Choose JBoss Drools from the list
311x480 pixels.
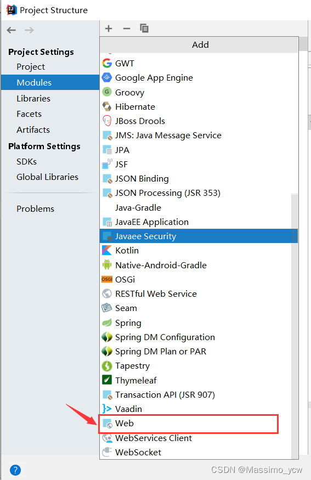tap(199, 121)
